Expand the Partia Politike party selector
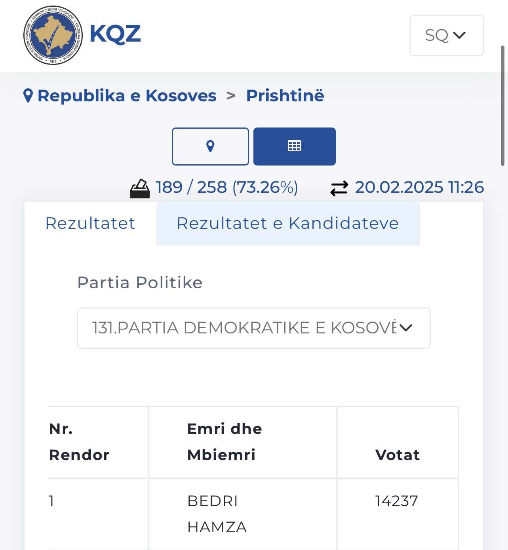 tap(244, 328)
